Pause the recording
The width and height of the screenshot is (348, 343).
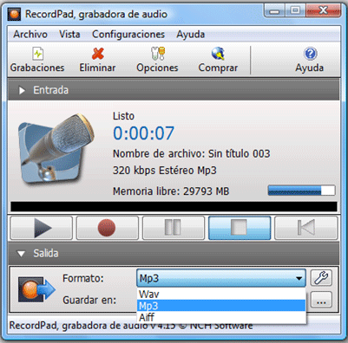coord(174,228)
